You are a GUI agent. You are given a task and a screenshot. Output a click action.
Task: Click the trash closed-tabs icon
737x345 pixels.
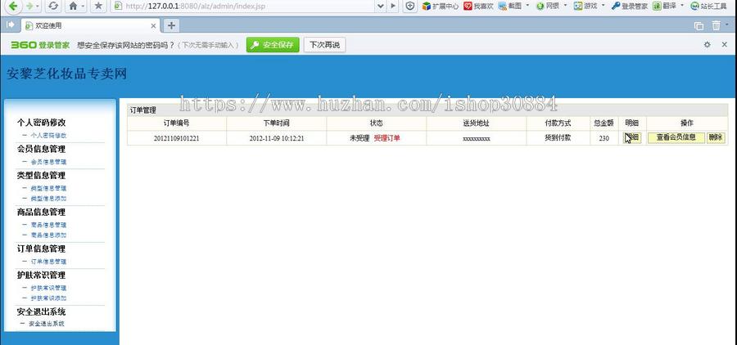click(716, 25)
